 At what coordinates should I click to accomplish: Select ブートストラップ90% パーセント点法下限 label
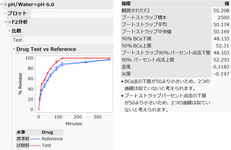(x=166, y=53)
